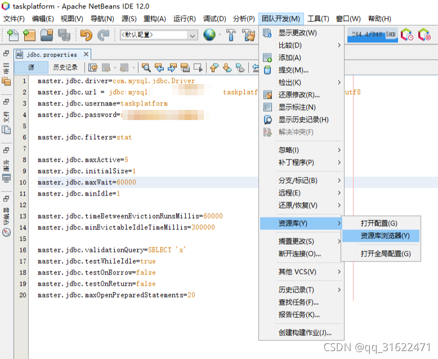Open the 文件(F) menu

click(x=14, y=19)
